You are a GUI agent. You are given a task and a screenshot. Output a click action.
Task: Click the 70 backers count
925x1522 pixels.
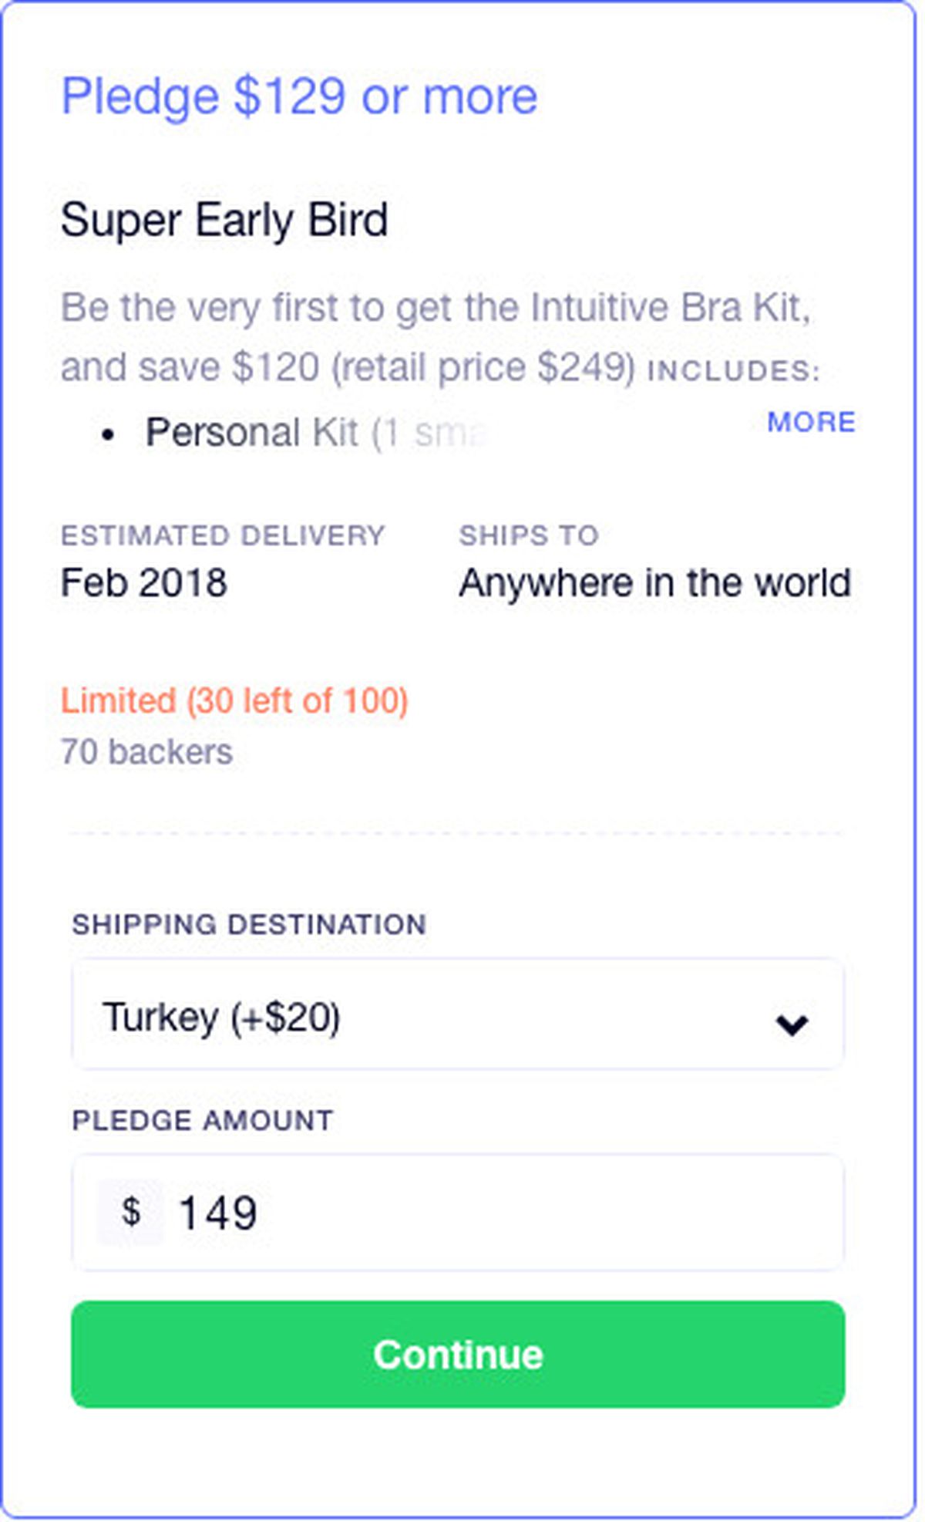point(146,751)
